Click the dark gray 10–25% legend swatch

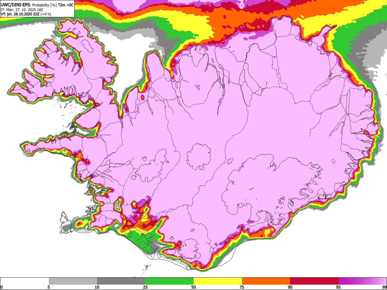coord(121,281)
